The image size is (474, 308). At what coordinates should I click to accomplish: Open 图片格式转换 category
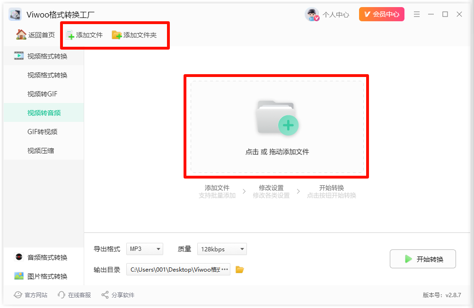click(44, 276)
